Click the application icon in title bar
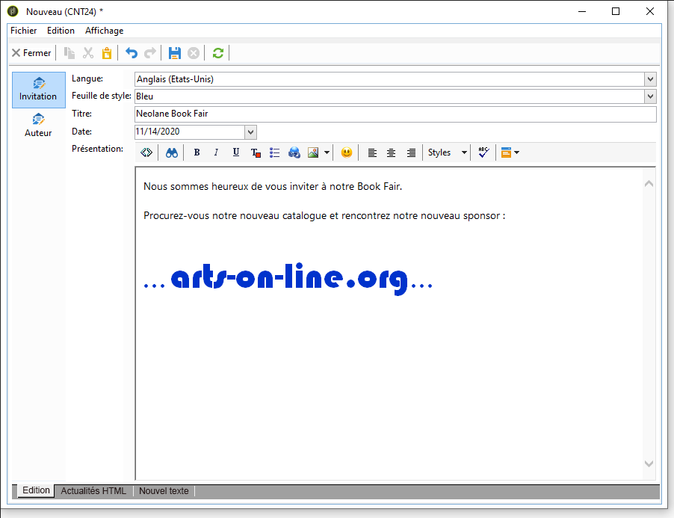Viewport: 674px width, 518px height. (x=13, y=12)
